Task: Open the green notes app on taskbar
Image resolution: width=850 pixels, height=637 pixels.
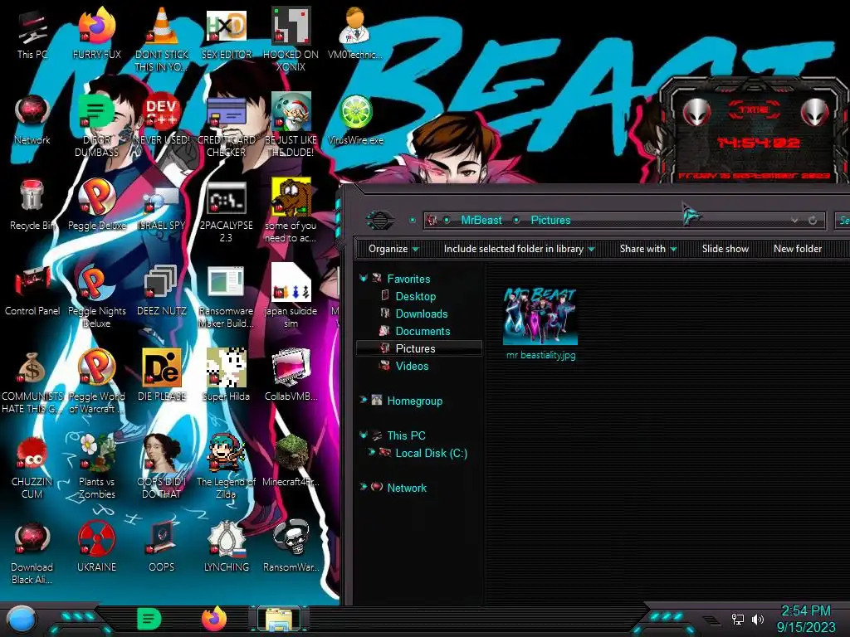Action: [x=149, y=619]
